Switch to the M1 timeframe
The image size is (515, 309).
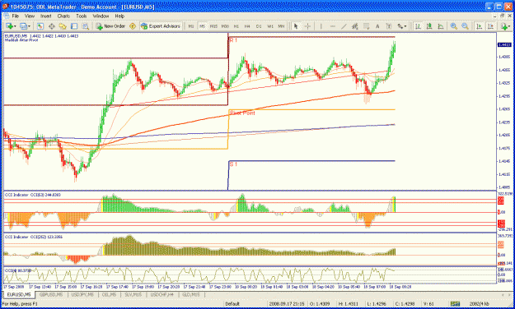point(191,26)
